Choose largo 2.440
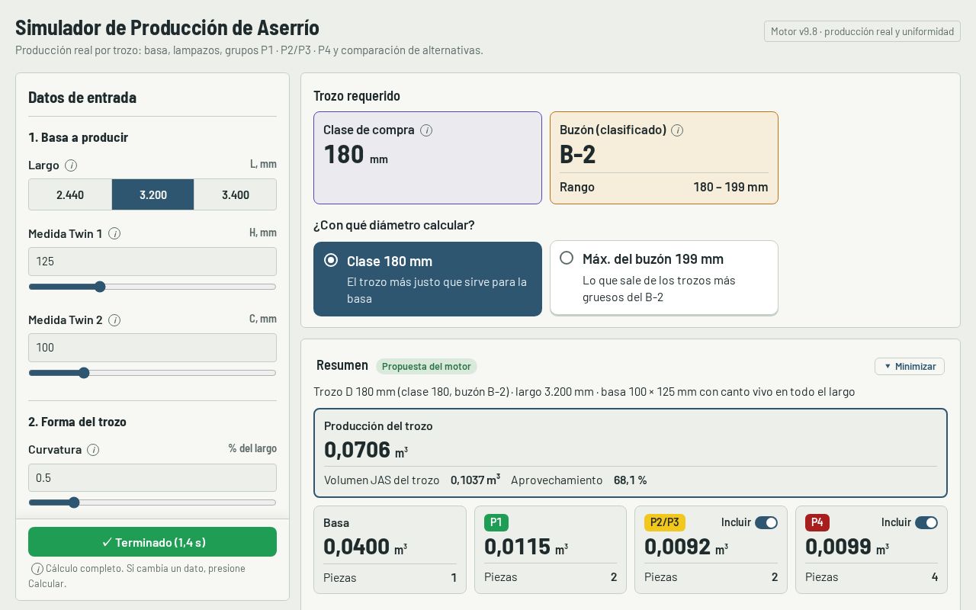976x610 pixels. pos(70,194)
